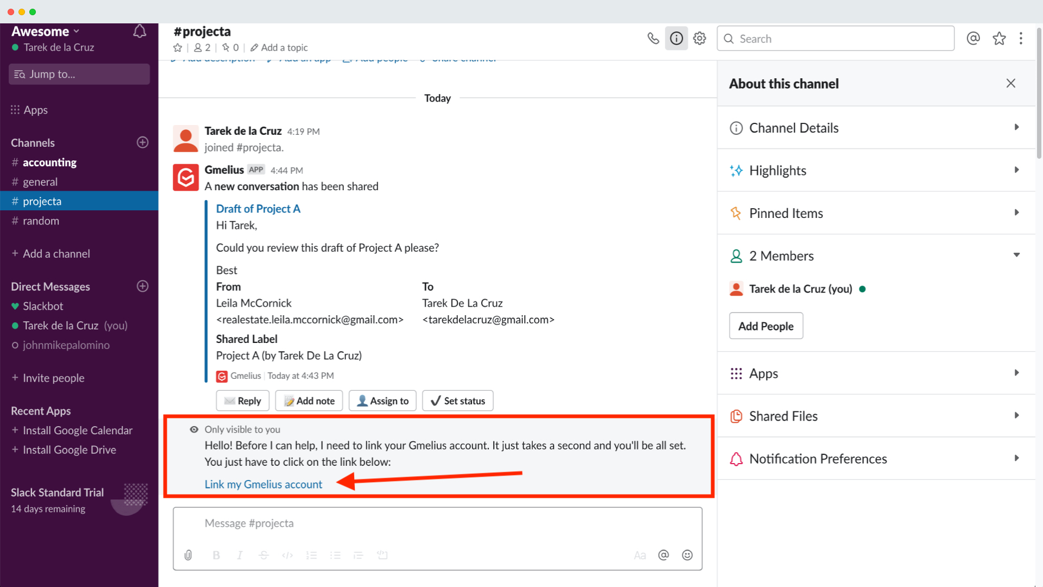The height and width of the screenshot is (587, 1043).
Task: Close the About this channel panel
Action: coord(1010,83)
